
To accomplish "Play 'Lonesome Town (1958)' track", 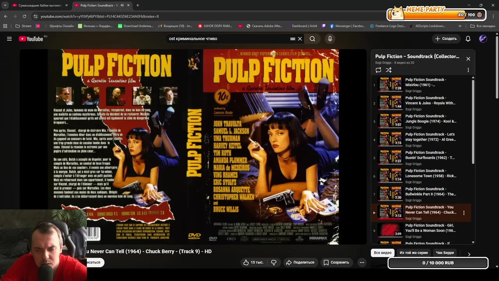I will (x=421, y=176).
